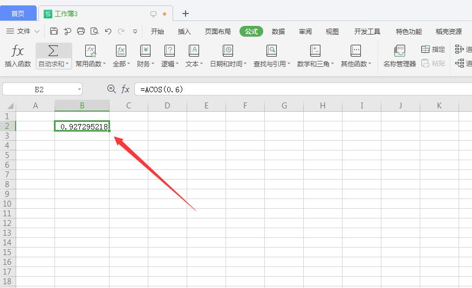Viewport: 472px width, 288px height.
Task: Click the monitor icon on workbook tab
Action: coord(154,14)
